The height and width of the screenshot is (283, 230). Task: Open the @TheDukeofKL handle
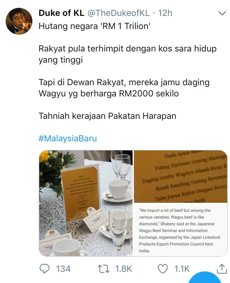click(x=119, y=13)
